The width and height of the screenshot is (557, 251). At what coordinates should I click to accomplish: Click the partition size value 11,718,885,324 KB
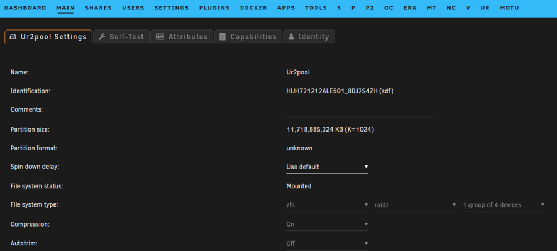(x=330, y=129)
